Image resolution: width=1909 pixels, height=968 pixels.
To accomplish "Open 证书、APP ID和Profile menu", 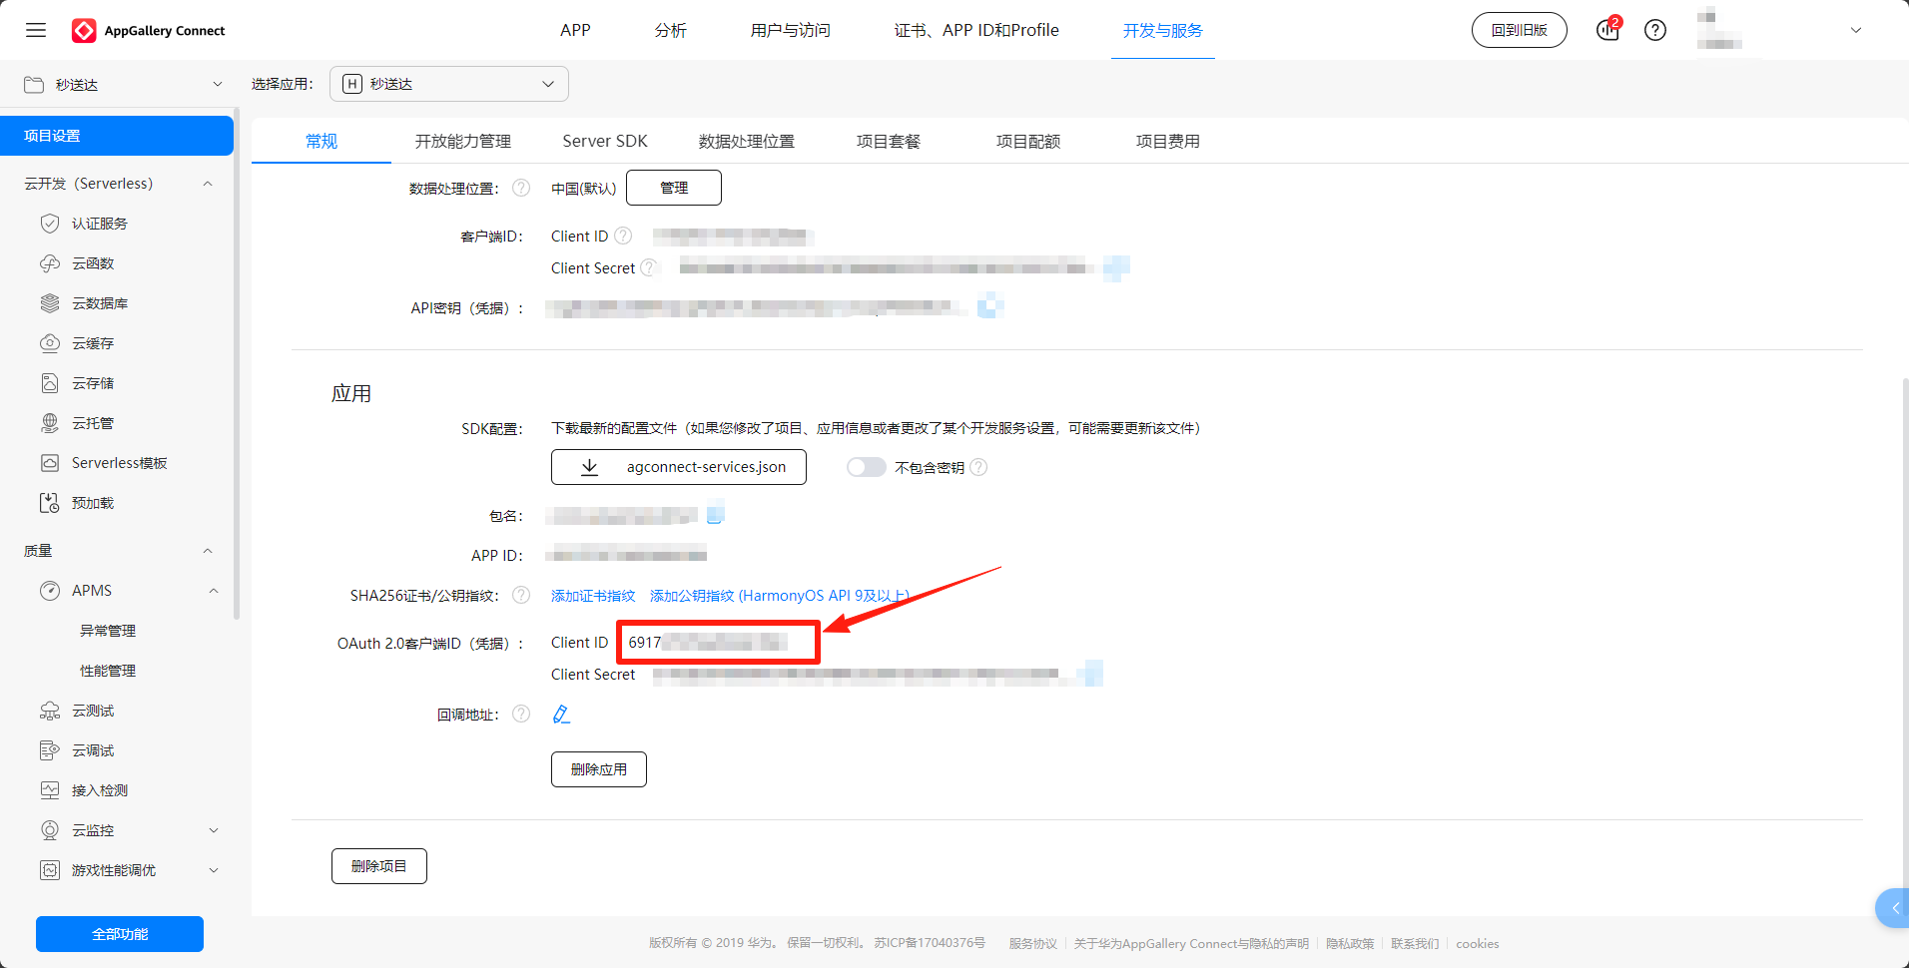I will pos(976,30).
